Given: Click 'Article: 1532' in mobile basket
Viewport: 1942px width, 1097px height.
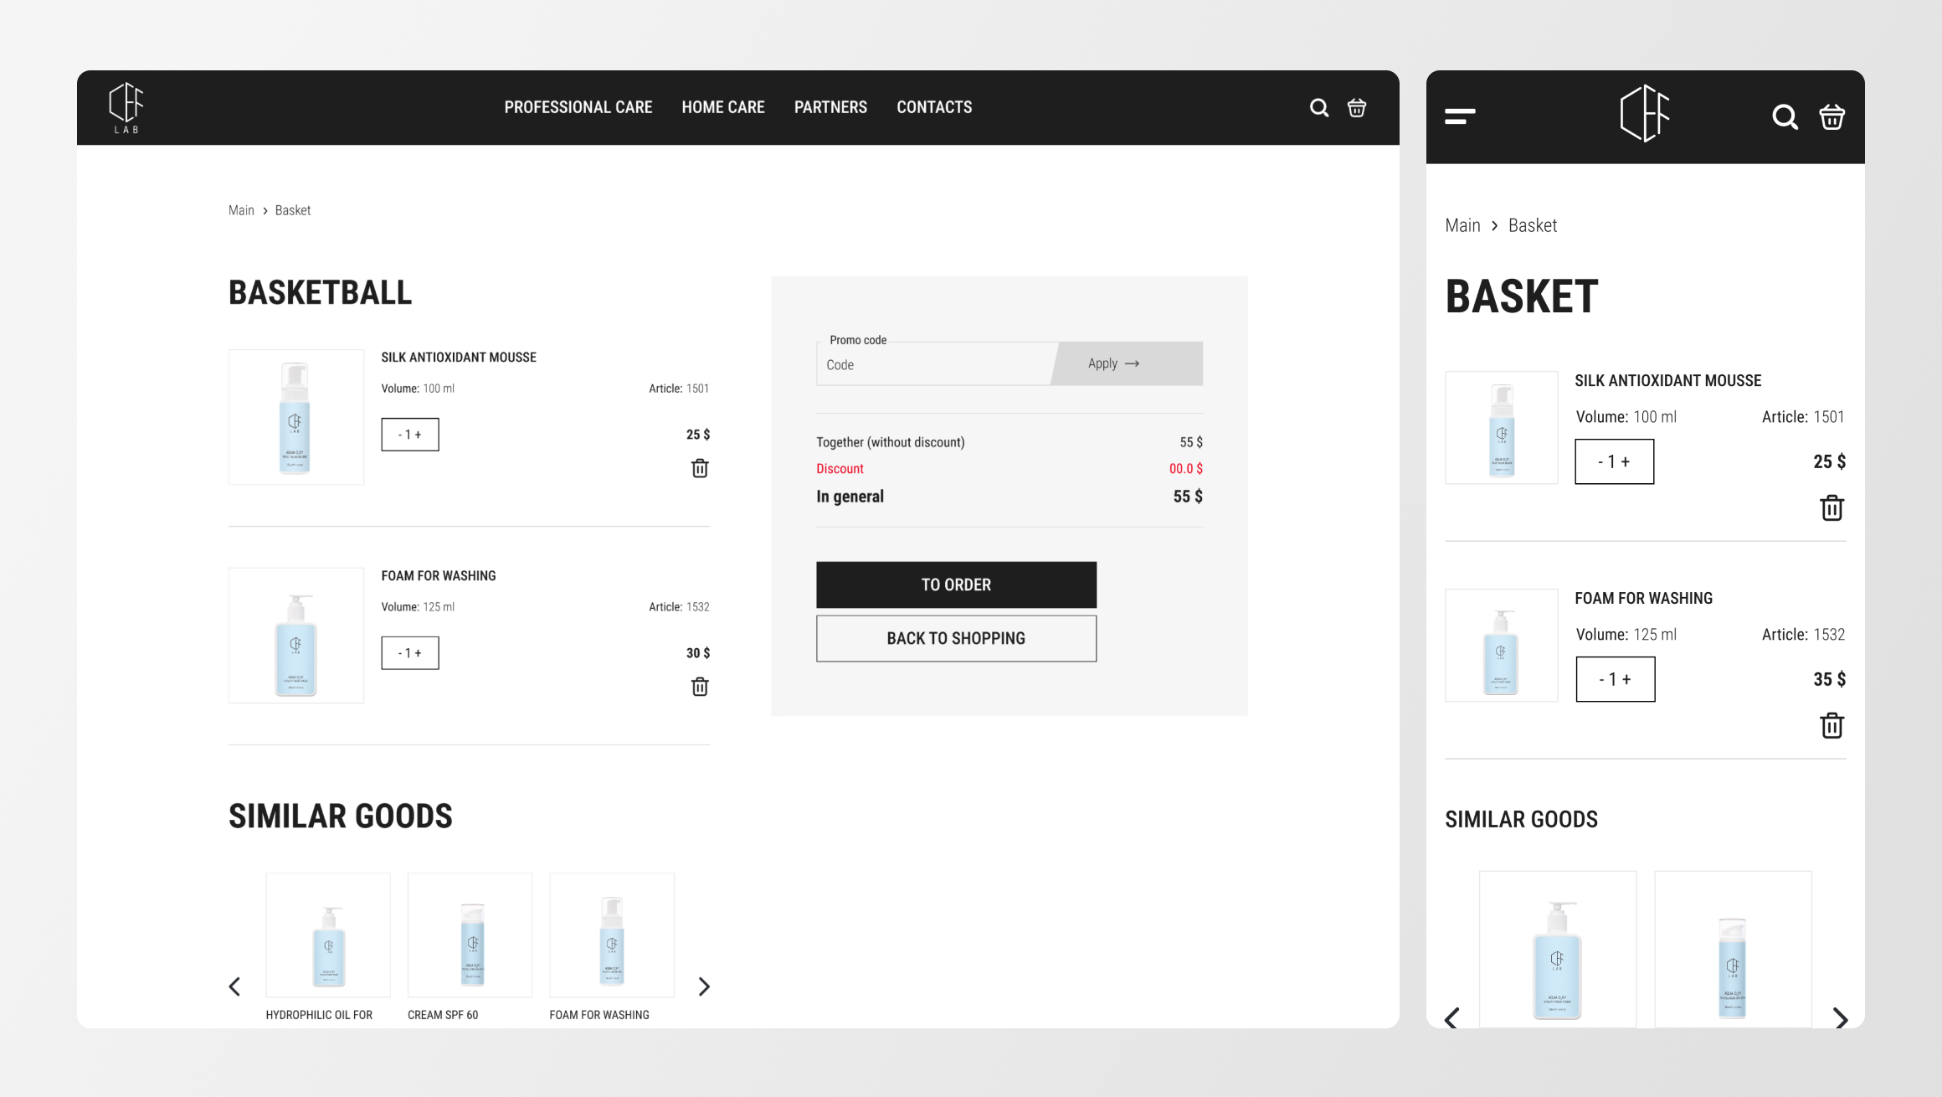Looking at the screenshot, I should 1803,635.
